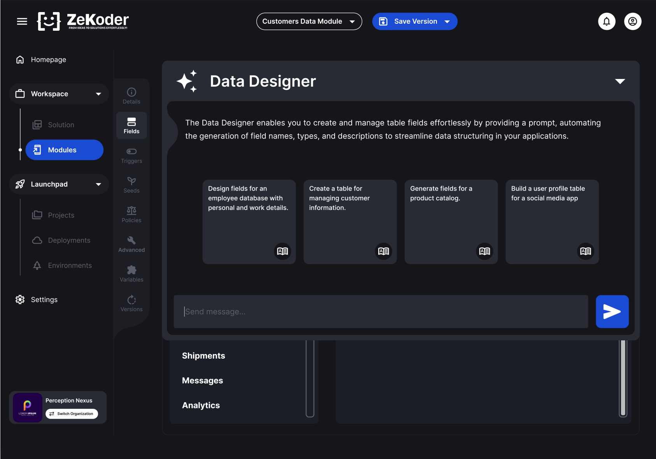Focus the Send message input field
Screen dimensions: 656x459
(x=381, y=312)
